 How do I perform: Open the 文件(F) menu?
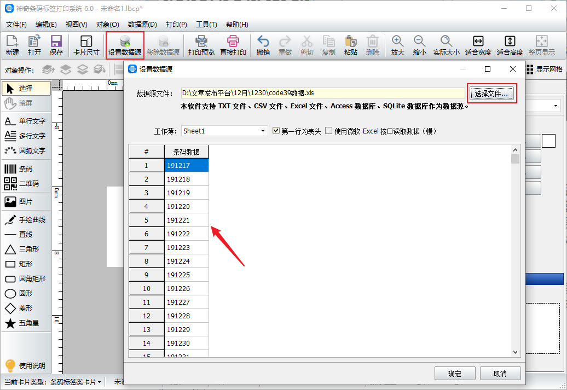pos(16,25)
